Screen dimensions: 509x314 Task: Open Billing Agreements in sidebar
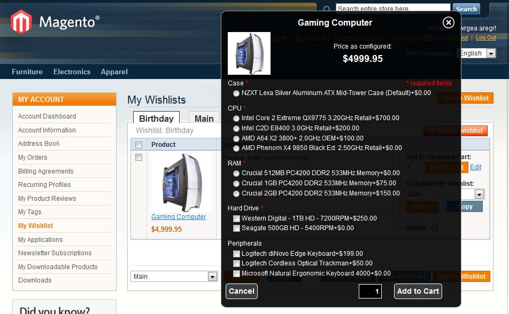pyautogui.click(x=46, y=171)
